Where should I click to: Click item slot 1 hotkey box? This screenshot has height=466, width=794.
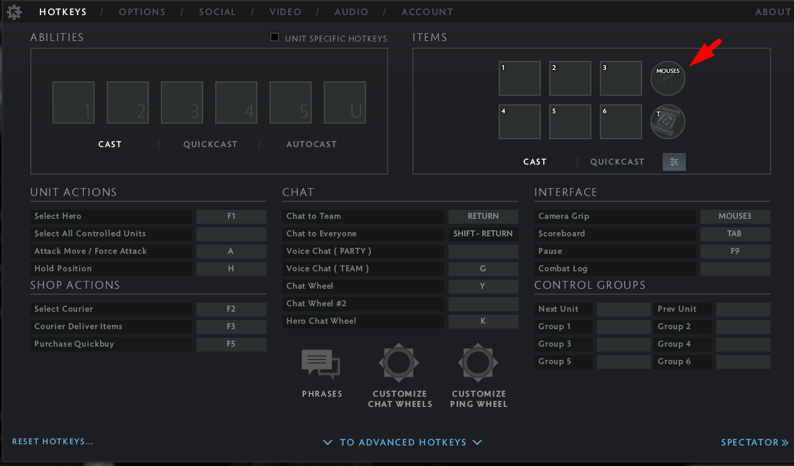(x=520, y=78)
